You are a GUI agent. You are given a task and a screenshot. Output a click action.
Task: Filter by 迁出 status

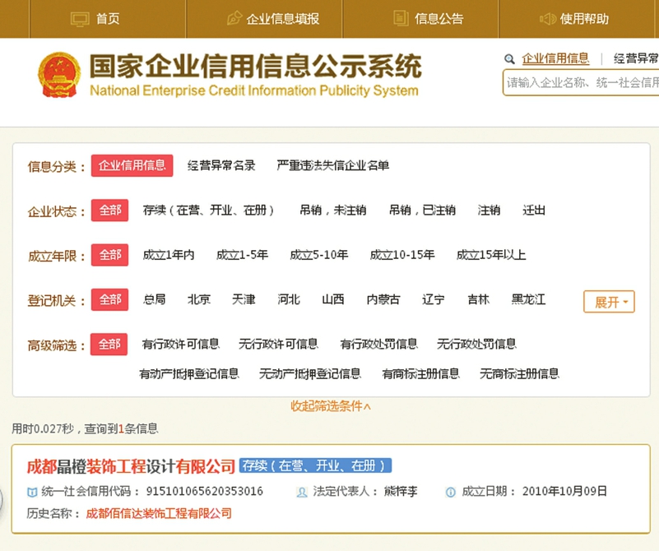click(534, 210)
